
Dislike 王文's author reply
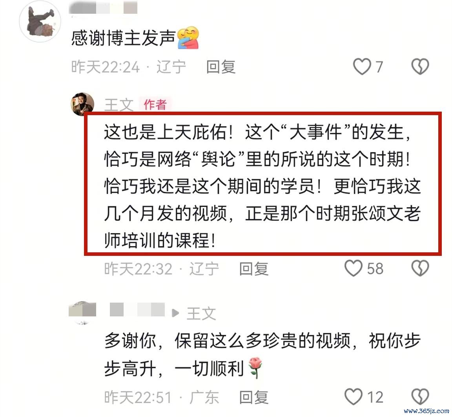(x=420, y=268)
